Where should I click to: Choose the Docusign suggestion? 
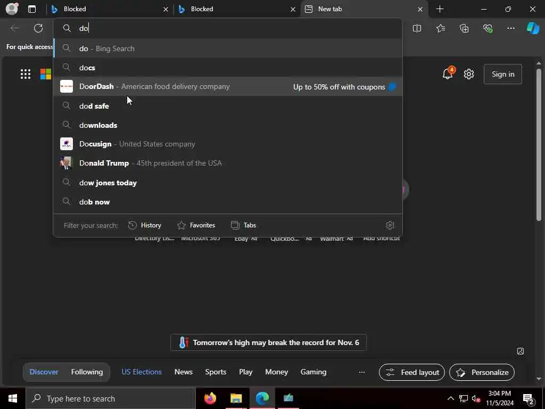(x=228, y=144)
